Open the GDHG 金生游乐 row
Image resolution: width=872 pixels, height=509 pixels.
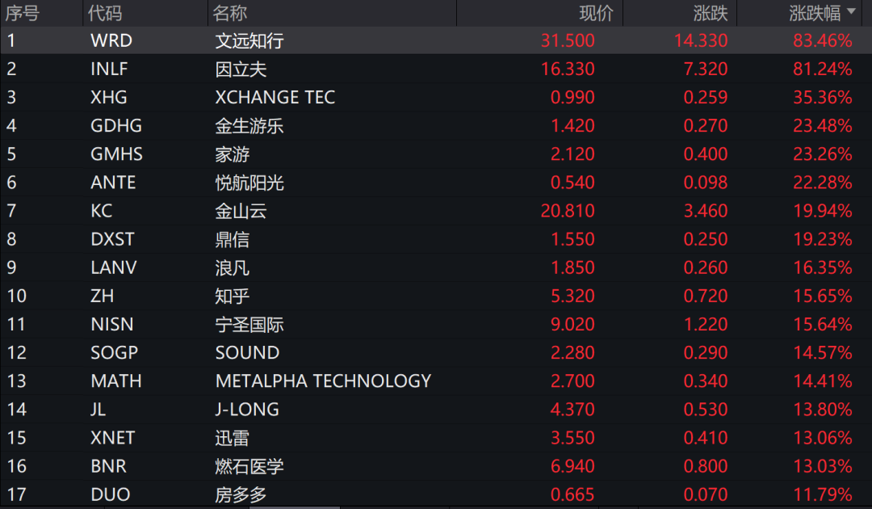(x=436, y=126)
